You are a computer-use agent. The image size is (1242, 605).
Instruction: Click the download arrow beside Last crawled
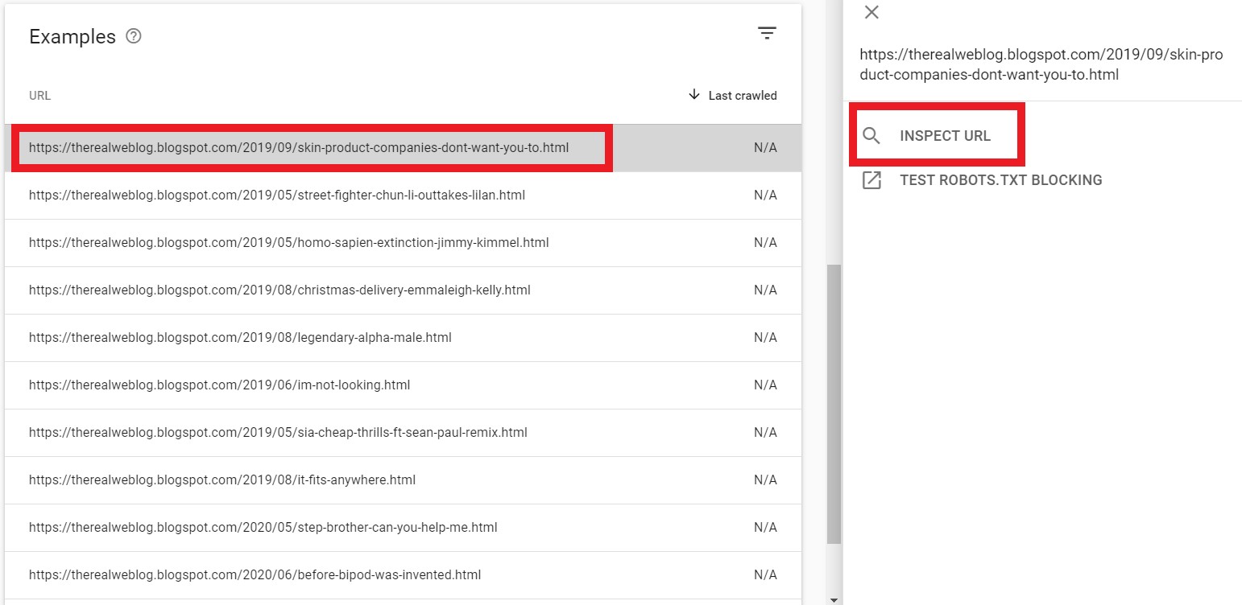[693, 95]
